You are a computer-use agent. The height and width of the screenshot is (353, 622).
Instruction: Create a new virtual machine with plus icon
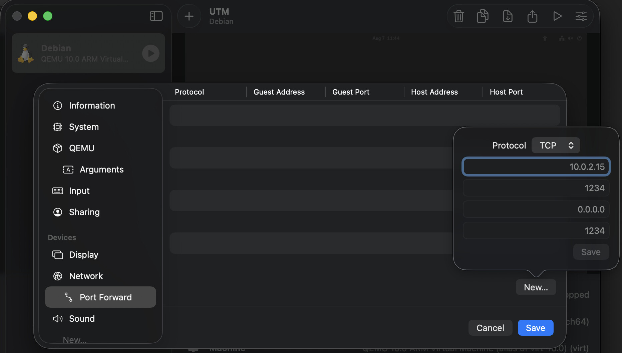(189, 16)
